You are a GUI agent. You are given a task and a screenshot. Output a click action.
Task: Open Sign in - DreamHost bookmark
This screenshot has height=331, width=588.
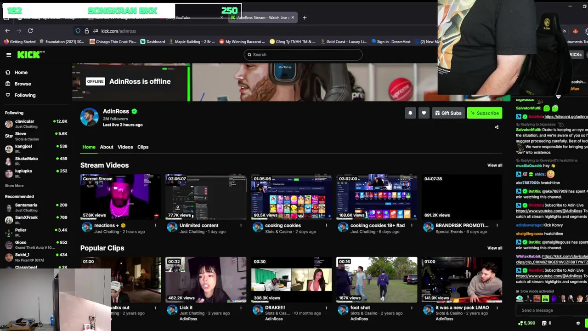pyautogui.click(x=391, y=42)
